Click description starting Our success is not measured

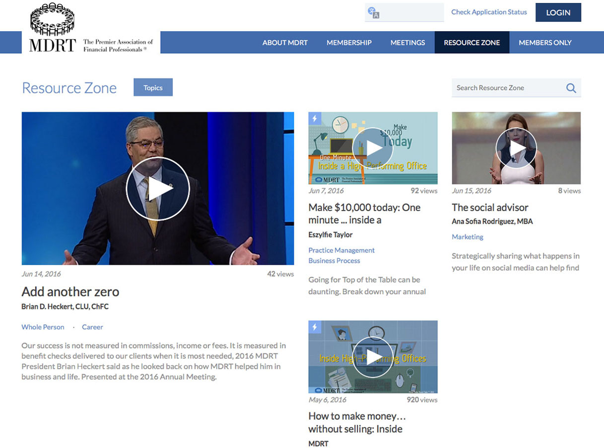tap(154, 361)
